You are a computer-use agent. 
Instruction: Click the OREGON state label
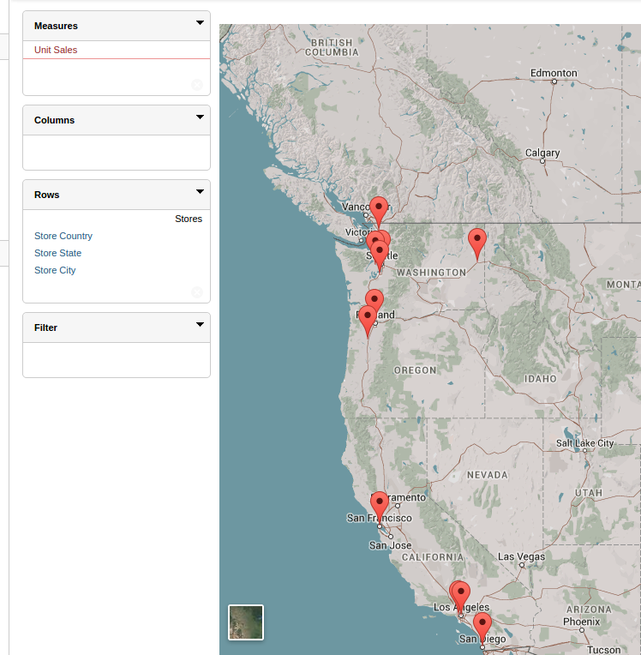tap(415, 370)
